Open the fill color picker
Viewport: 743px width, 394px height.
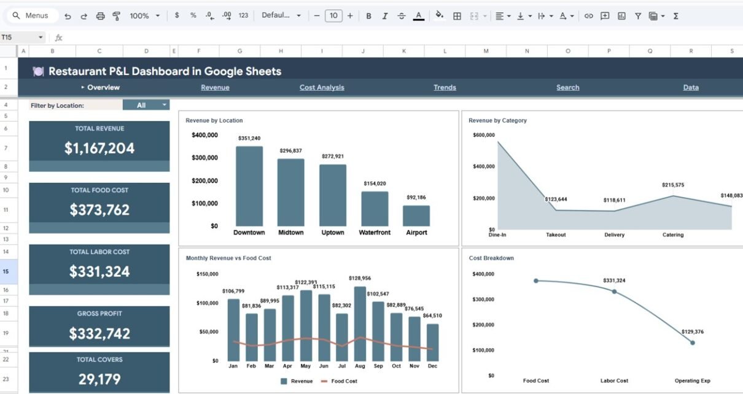point(439,15)
